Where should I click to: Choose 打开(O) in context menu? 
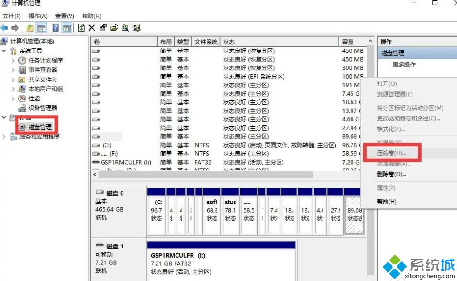coord(387,84)
